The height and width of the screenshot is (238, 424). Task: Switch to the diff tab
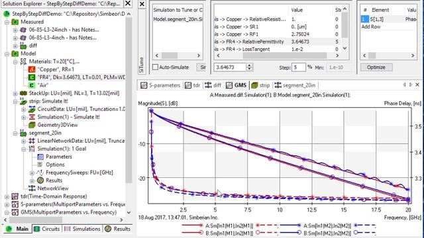coord(213,85)
